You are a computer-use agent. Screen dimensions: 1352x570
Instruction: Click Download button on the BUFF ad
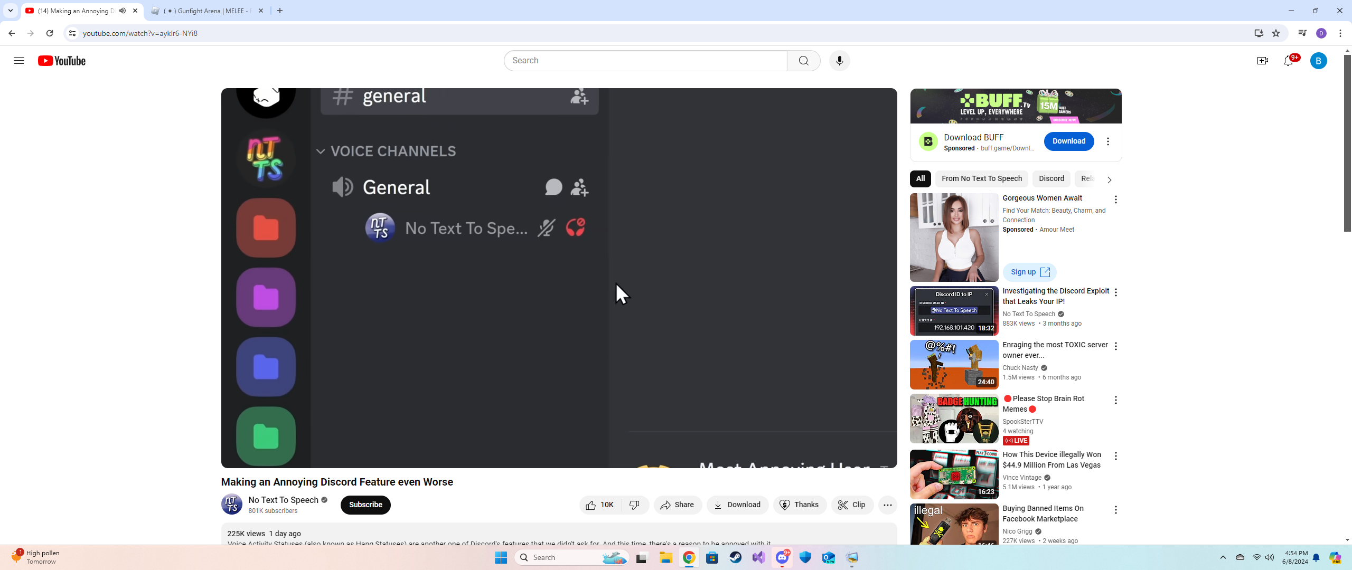pyautogui.click(x=1068, y=141)
